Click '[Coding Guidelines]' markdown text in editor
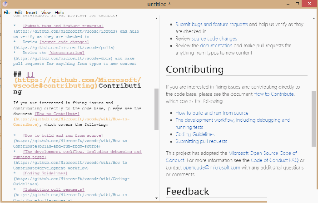This screenshot has width=318, height=203. click(45, 173)
